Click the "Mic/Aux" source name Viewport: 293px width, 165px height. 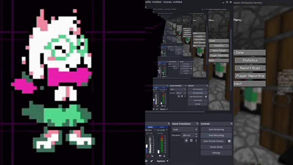[149, 130]
